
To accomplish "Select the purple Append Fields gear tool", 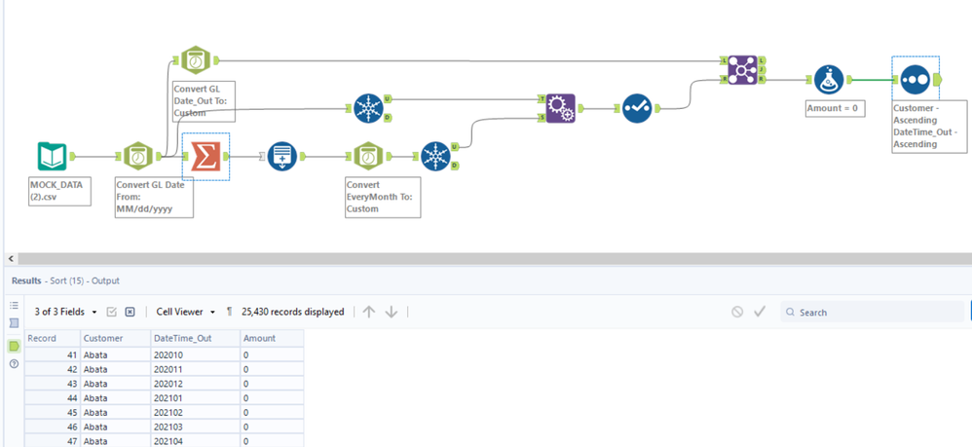I will click(x=560, y=108).
